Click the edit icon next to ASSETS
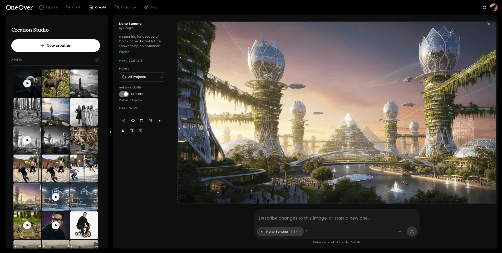This screenshot has width=502, height=253. (97, 60)
